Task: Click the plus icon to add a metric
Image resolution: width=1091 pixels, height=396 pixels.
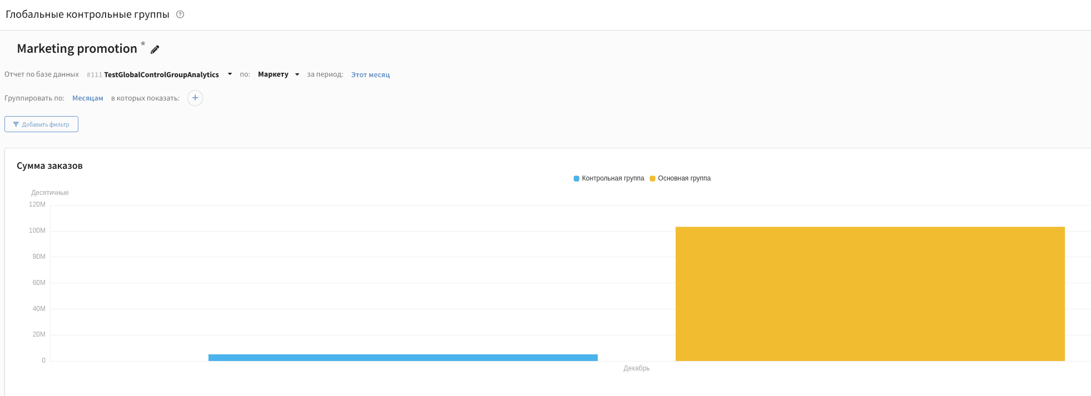Action: click(195, 98)
